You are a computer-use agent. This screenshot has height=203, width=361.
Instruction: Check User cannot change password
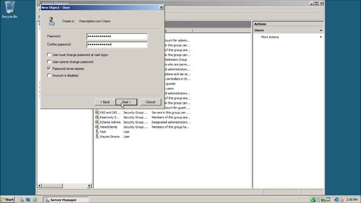(x=49, y=61)
